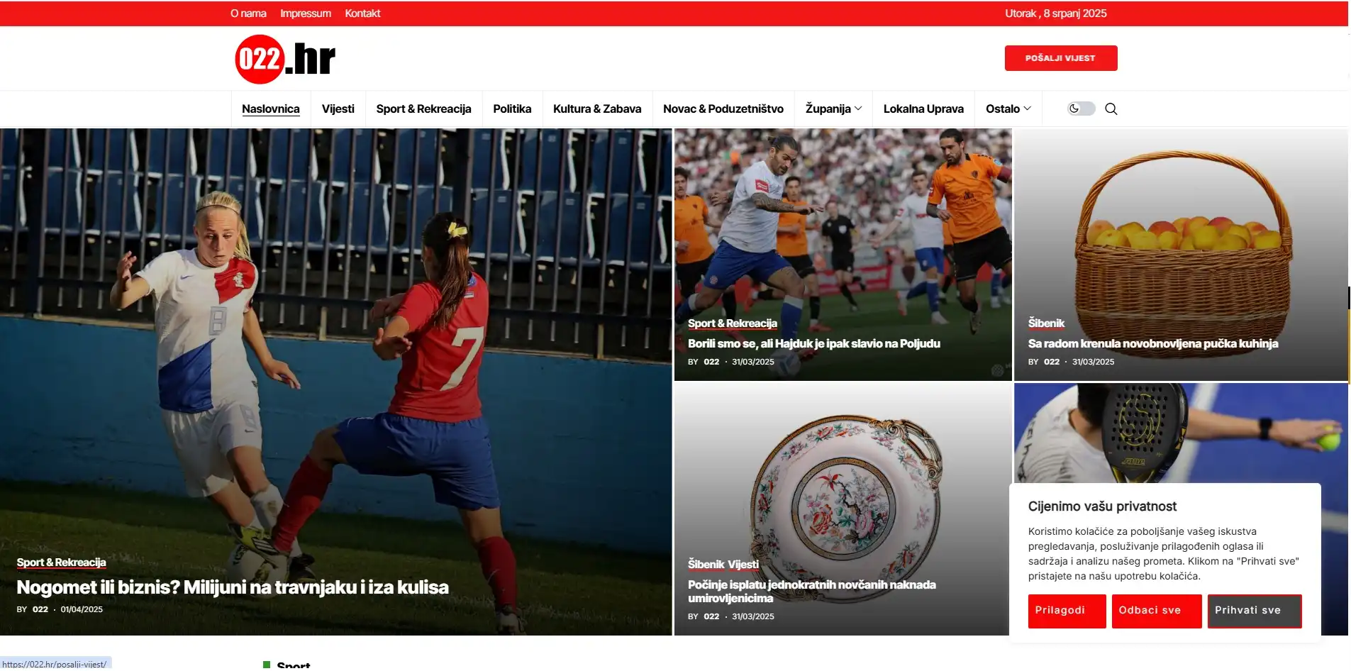The width and height of the screenshot is (1351, 671).
Task: Accept cookies with Prihvati sve
Action: point(1254,611)
